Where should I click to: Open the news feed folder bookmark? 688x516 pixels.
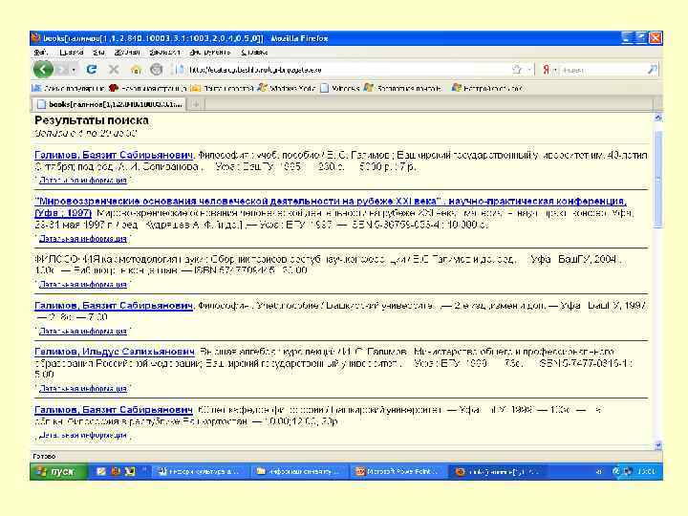(x=222, y=88)
